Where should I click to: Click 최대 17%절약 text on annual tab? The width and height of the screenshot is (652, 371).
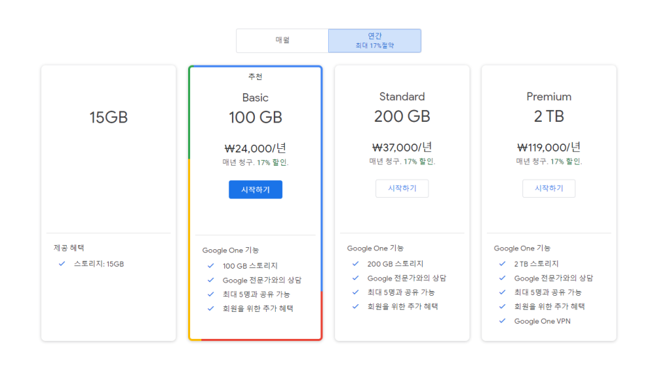pyautogui.click(x=374, y=45)
